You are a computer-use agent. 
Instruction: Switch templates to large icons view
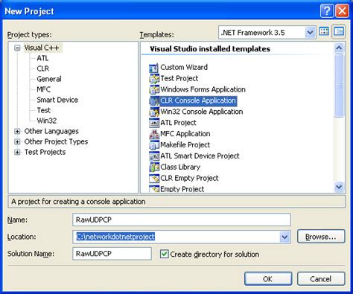[x=324, y=31]
